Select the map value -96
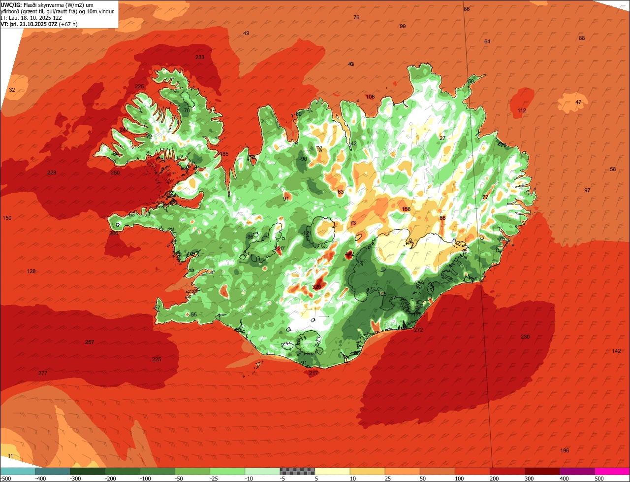 [x=250, y=237]
